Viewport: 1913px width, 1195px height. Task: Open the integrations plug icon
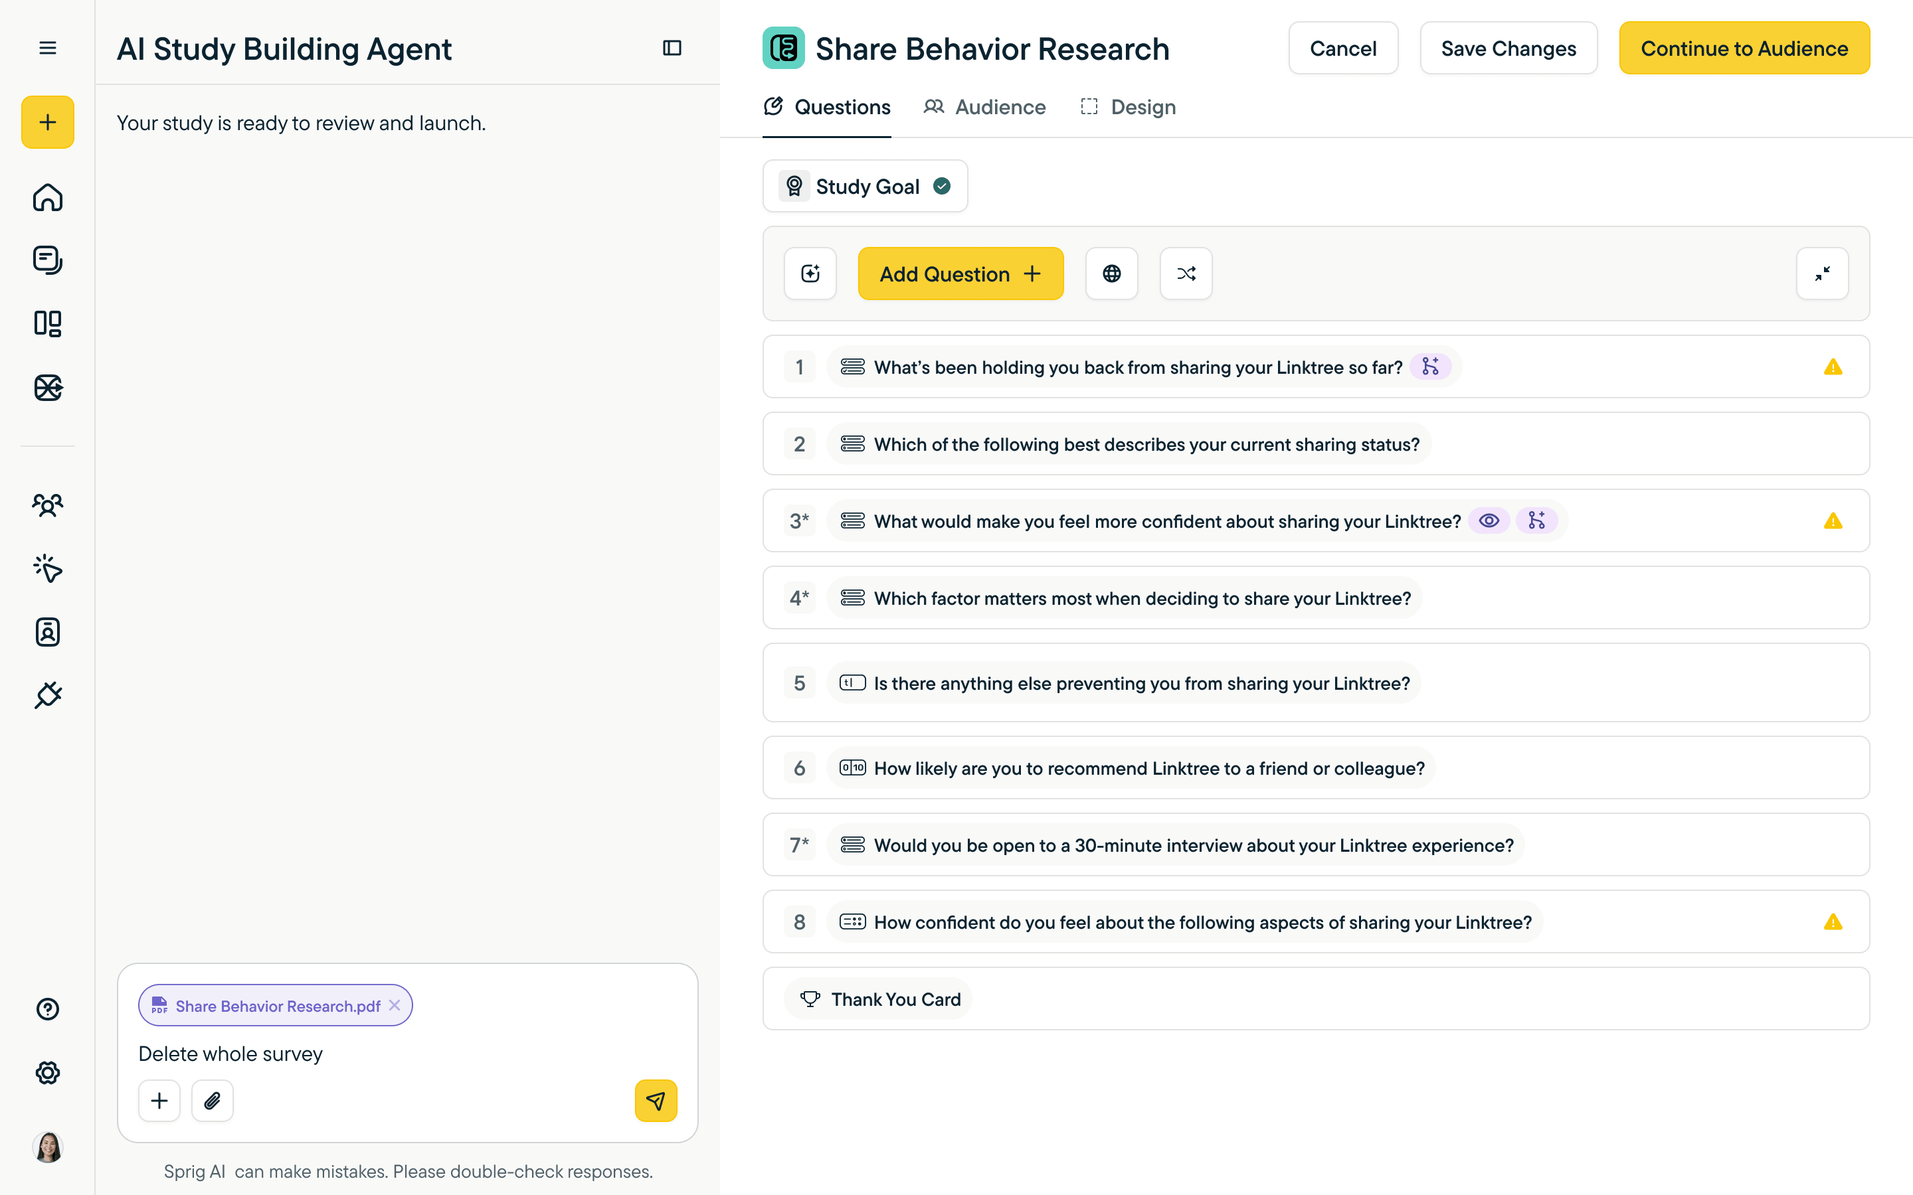pos(47,696)
